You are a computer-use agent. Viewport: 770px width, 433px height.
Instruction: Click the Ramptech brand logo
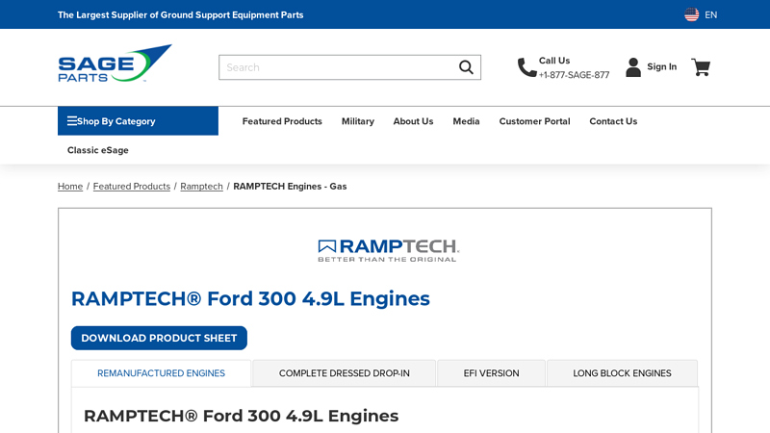click(389, 250)
